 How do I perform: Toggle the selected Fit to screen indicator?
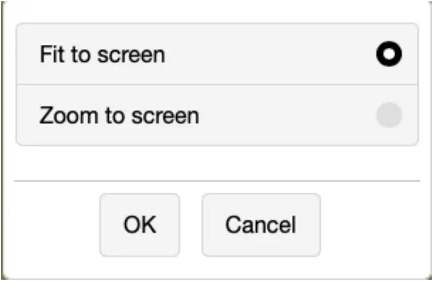tap(389, 55)
